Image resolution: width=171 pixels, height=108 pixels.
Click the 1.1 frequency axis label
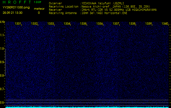(x=2, y=35)
